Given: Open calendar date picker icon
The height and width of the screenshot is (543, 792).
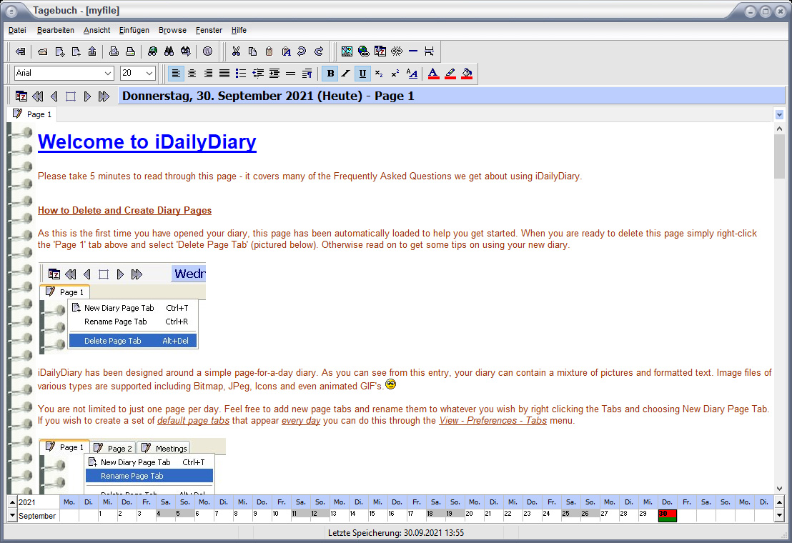Looking at the screenshot, I should [21, 96].
